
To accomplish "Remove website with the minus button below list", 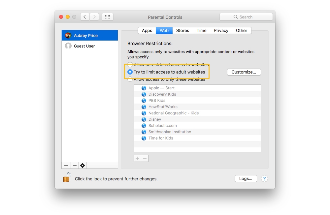I will pyautogui.click(x=145, y=158).
